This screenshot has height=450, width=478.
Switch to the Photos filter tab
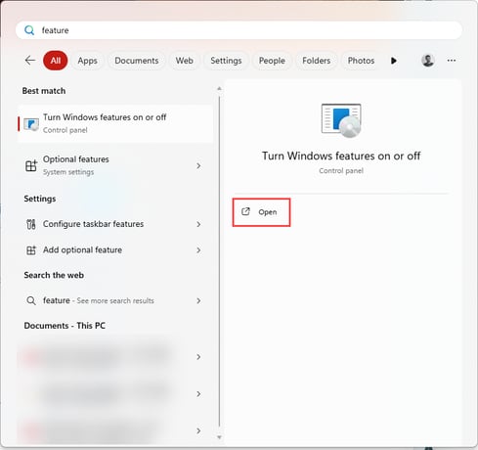pyautogui.click(x=361, y=61)
